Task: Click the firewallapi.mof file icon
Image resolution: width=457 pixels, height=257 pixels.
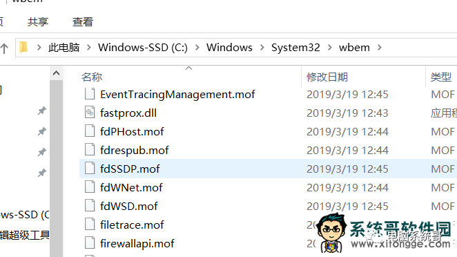Action: (x=90, y=243)
